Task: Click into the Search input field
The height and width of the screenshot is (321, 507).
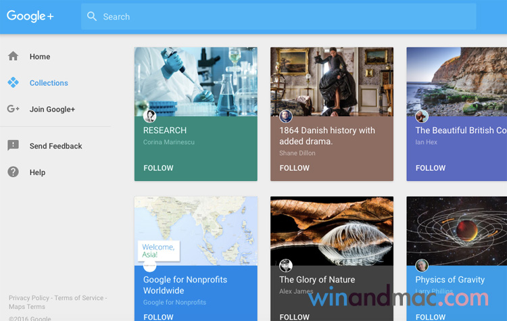Action: click(284, 17)
